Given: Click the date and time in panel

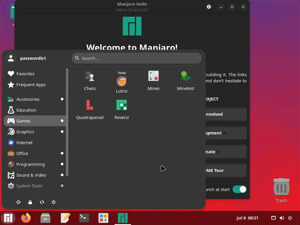Looking at the screenshot, I should point(247,218).
